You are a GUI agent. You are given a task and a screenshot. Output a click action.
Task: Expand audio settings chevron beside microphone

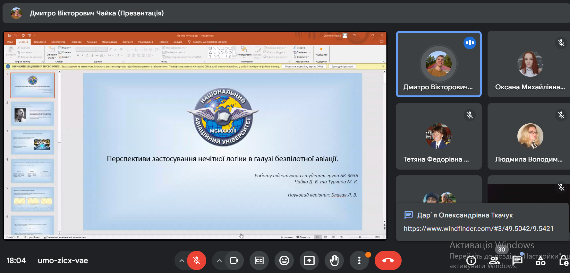pos(182,260)
